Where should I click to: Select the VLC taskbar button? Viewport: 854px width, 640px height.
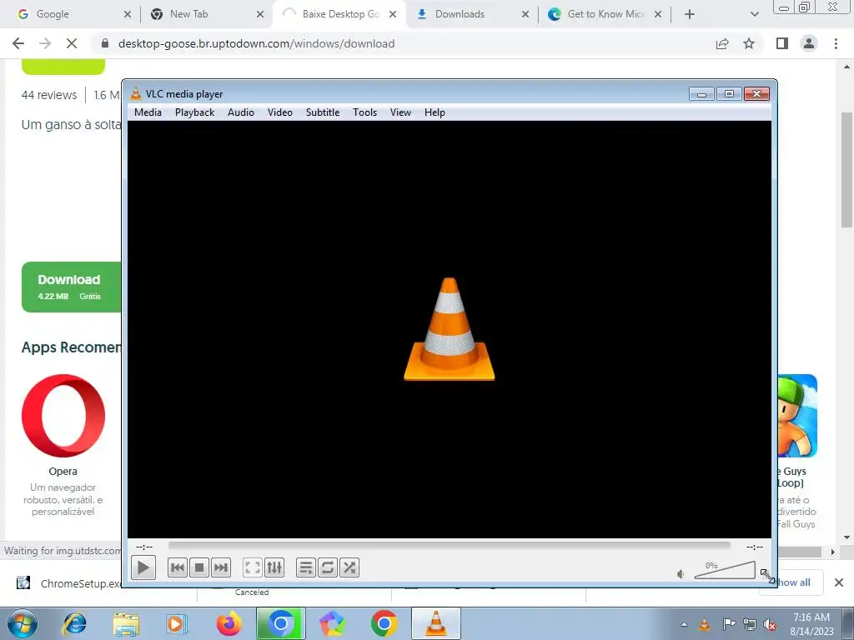435,623
